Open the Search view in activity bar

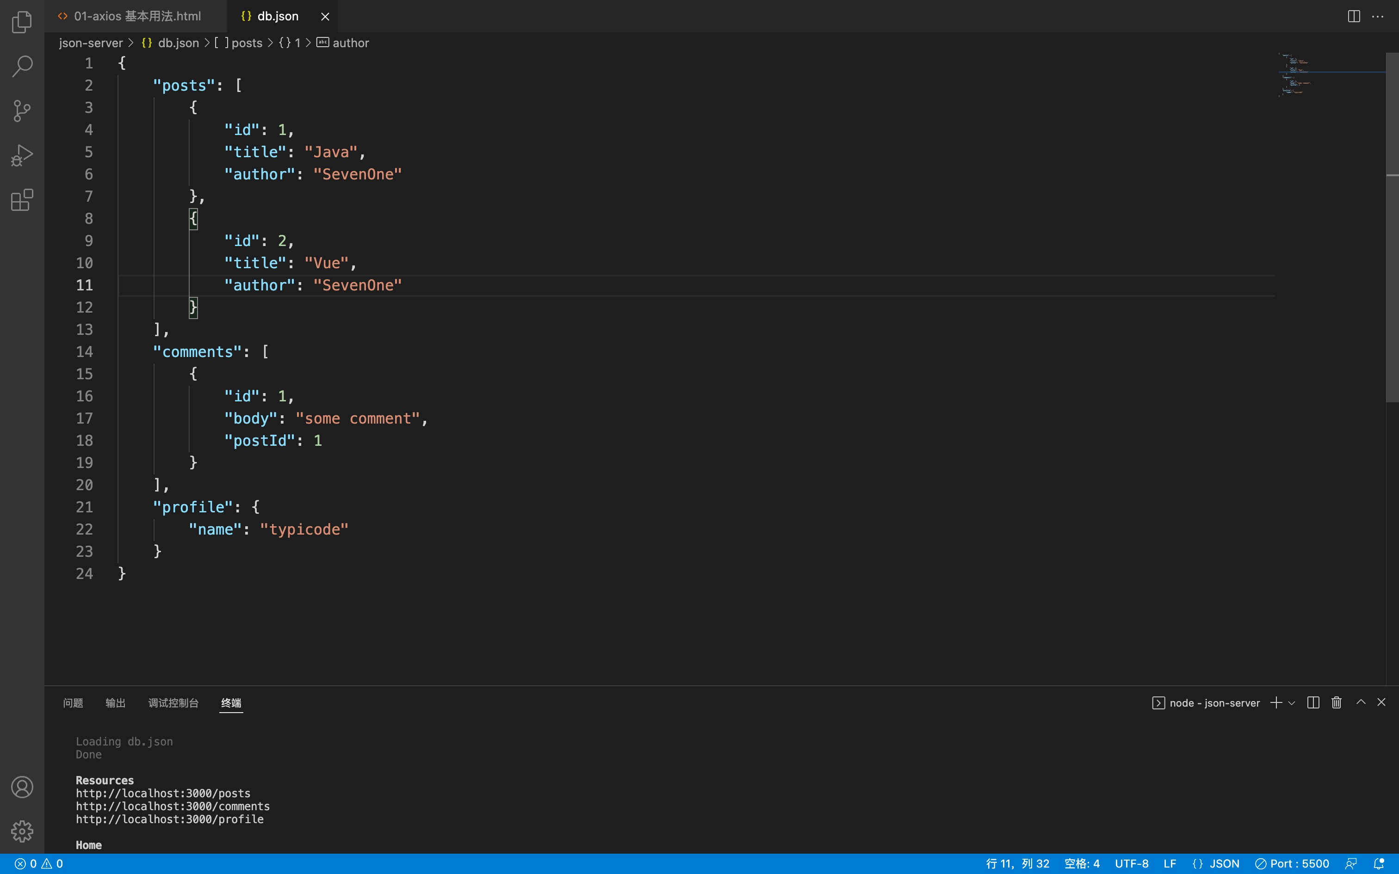click(x=22, y=66)
